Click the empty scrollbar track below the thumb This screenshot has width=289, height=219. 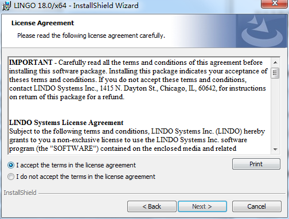pyautogui.click(x=275, y=112)
